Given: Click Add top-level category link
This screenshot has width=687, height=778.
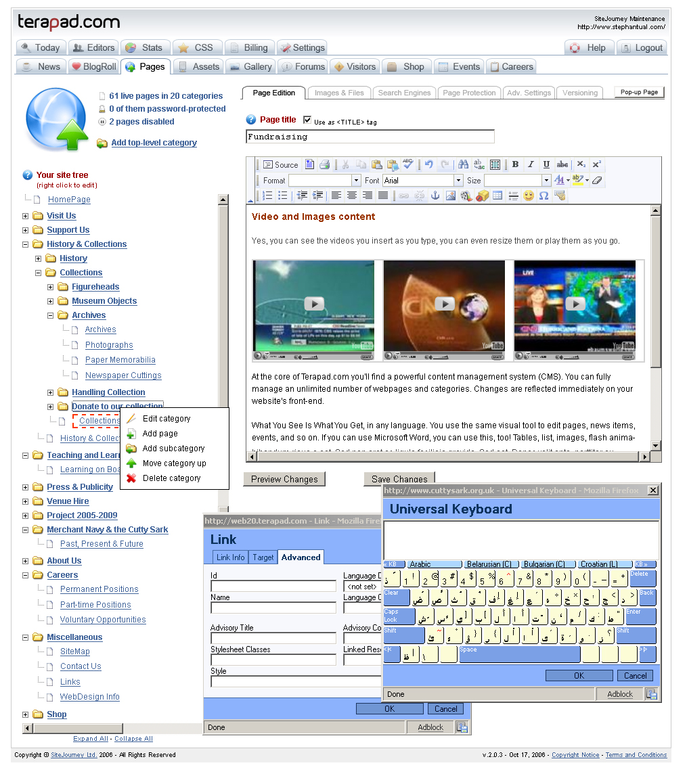Looking at the screenshot, I should pos(154,143).
